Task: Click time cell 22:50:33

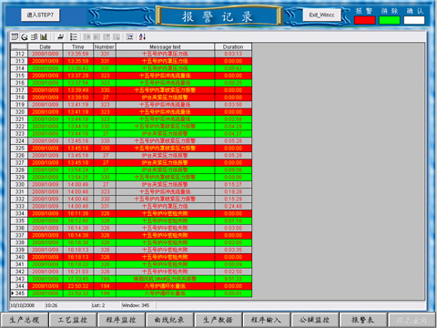Action: tap(78, 293)
